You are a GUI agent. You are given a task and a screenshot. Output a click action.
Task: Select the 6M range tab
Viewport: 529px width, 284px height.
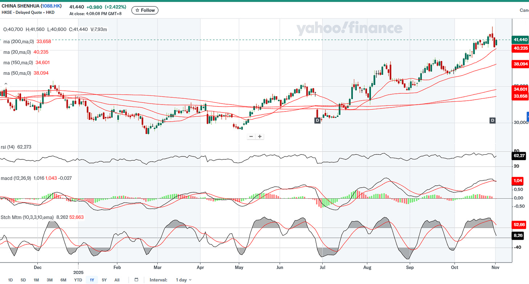pyautogui.click(x=63, y=280)
